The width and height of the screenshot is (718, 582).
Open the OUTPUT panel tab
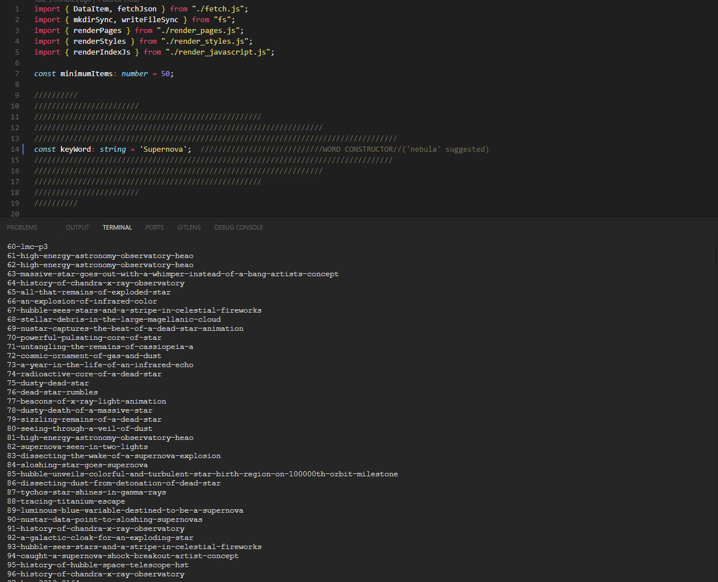click(77, 227)
